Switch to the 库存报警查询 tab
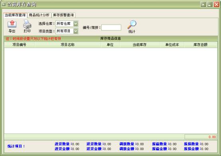This screenshot has height=156, width=221. click(x=63, y=15)
